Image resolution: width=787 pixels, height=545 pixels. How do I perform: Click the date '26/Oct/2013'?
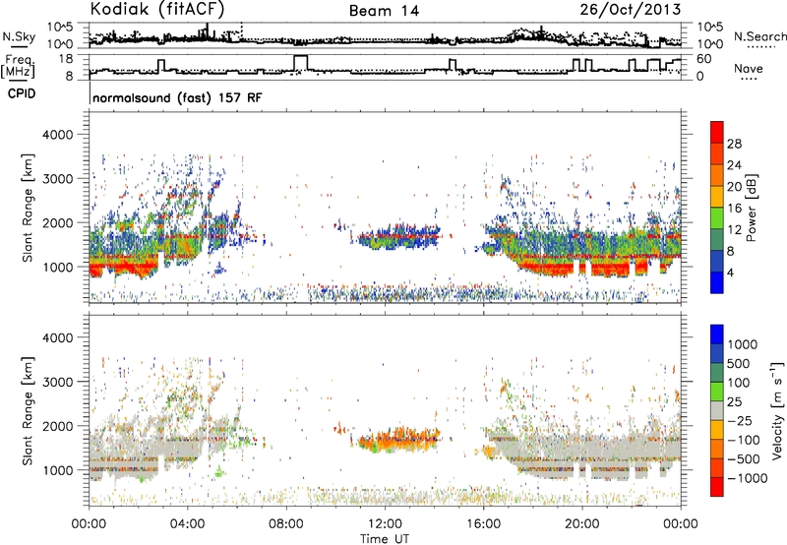coord(630,9)
